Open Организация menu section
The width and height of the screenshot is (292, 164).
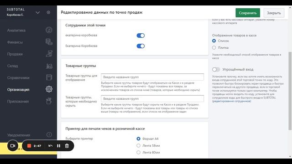pyautogui.click(x=18, y=90)
